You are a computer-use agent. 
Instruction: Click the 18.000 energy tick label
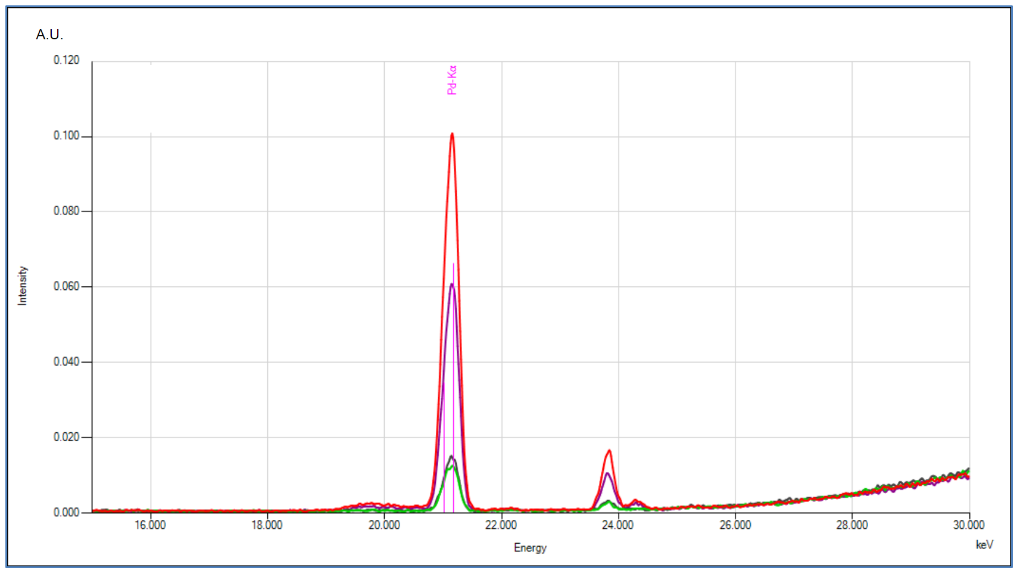coord(267,525)
